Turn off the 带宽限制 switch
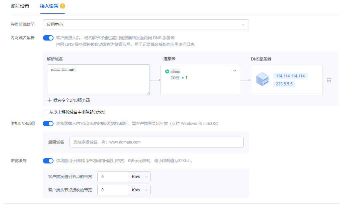Viewport: 340px width, 205px height. pyautogui.click(x=48, y=161)
